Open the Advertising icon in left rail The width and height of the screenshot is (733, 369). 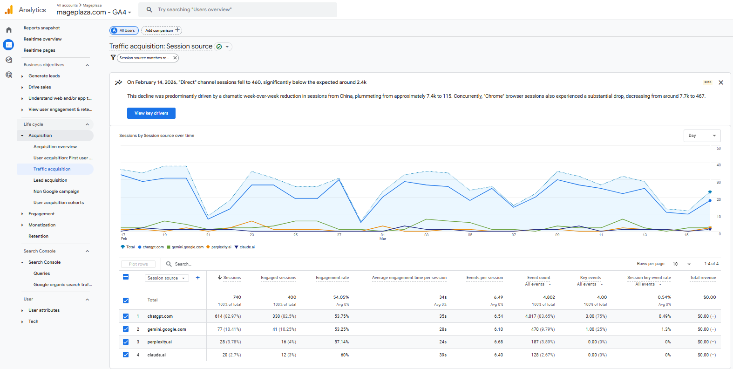(x=8, y=75)
